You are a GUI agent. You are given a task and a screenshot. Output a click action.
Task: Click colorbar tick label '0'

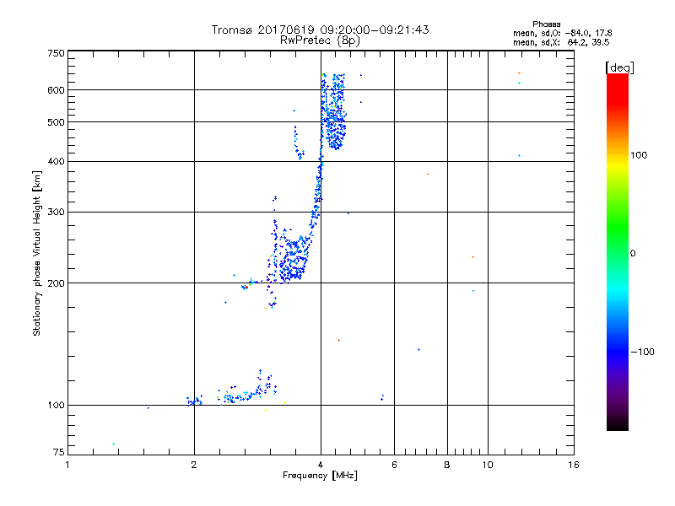click(x=633, y=254)
